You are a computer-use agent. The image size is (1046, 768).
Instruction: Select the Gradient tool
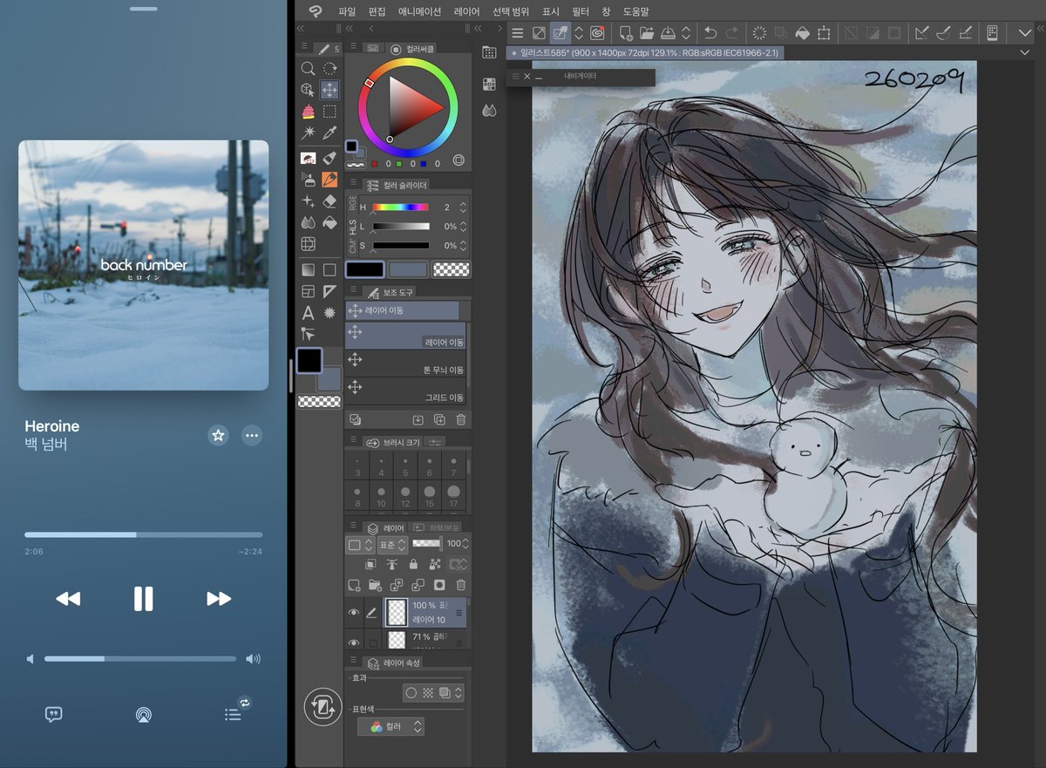(x=308, y=269)
